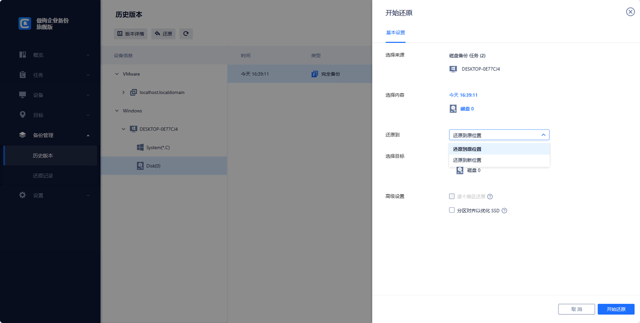
Task: Click the 设置 gear in the sidebar
Action: 22,195
